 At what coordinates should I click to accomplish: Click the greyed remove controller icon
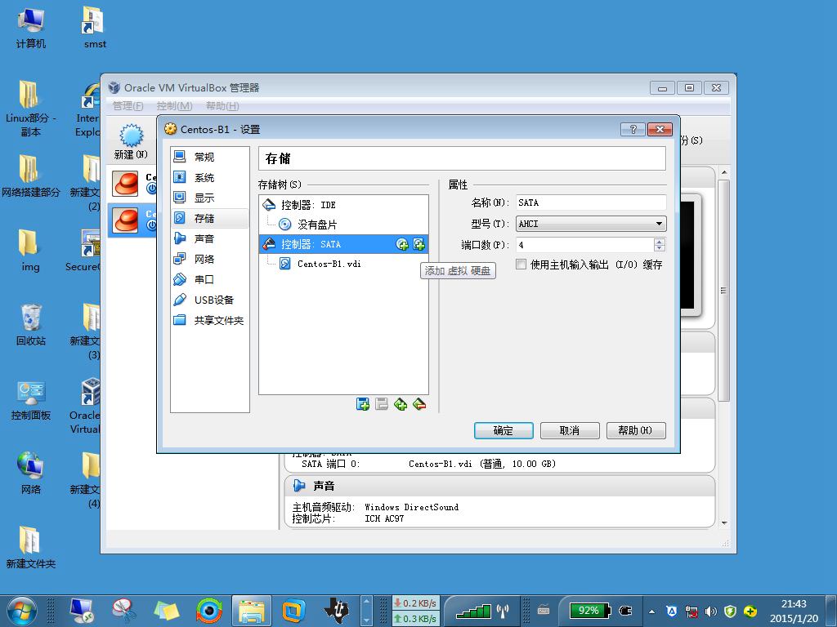click(381, 404)
